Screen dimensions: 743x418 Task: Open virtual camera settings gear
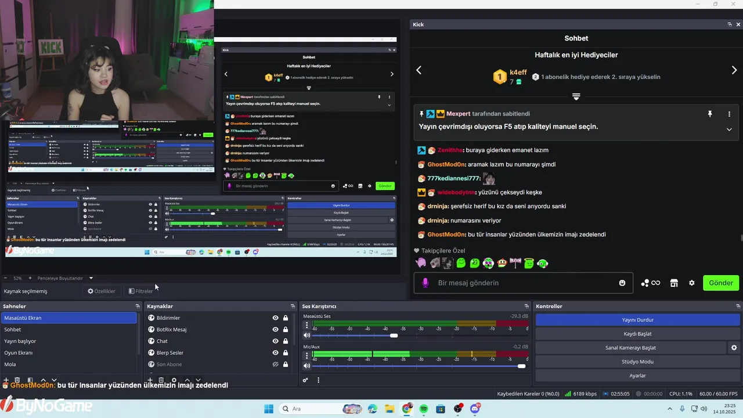[x=734, y=348]
